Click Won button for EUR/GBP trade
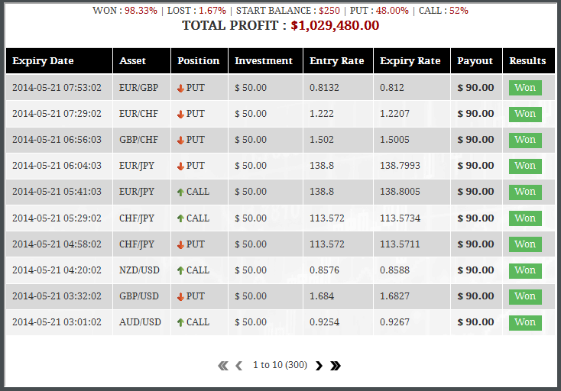561x391 pixels. click(525, 88)
